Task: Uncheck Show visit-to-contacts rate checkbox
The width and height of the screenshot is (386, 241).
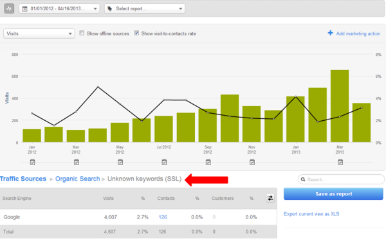Action: (x=136, y=33)
